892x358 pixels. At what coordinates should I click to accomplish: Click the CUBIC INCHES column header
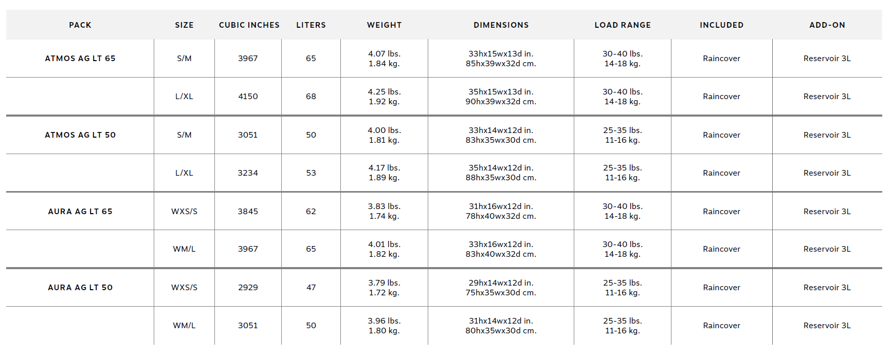coord(249,25)
